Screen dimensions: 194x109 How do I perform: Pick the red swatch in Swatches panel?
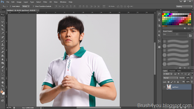click(x=163, y=14)
